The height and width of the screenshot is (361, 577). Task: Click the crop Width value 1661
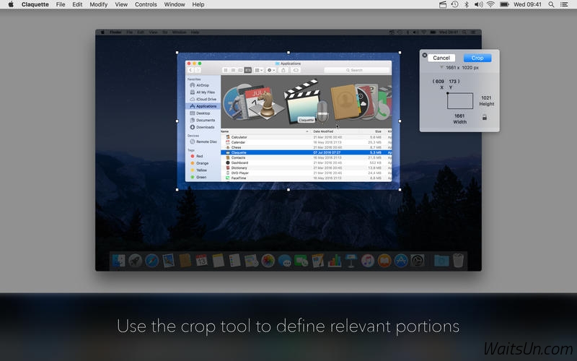459,116
